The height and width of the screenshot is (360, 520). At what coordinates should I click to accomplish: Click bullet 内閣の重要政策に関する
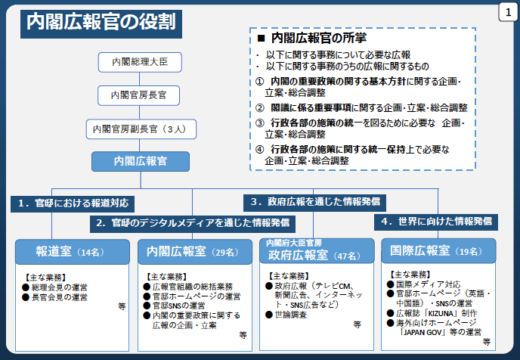point(192,315)
